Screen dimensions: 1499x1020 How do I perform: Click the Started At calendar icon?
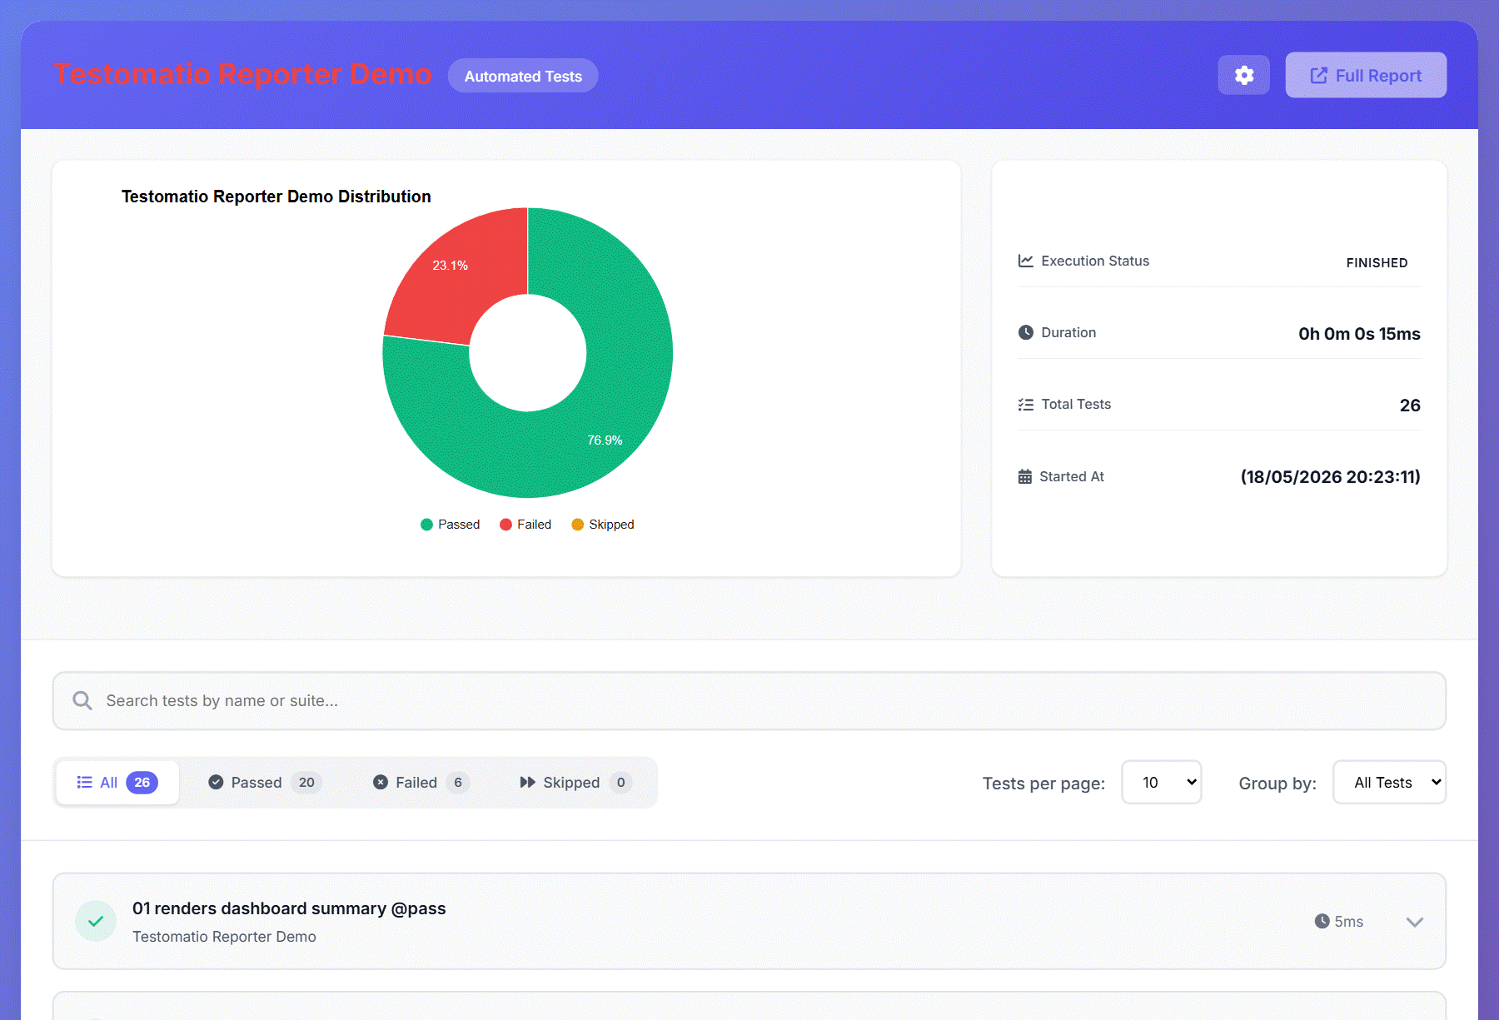(1025, 476)
